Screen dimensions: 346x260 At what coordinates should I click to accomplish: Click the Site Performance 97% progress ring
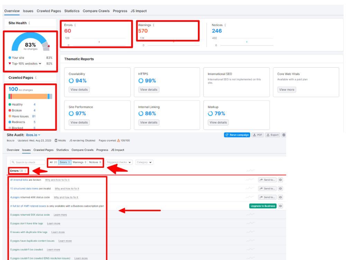71,113
